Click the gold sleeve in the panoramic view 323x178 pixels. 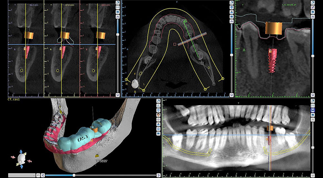[x=270, y=128]
